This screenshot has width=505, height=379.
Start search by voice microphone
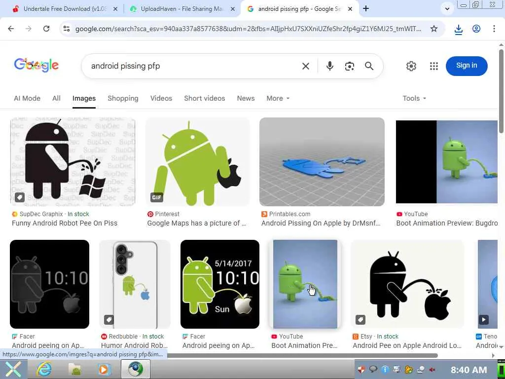329,66
